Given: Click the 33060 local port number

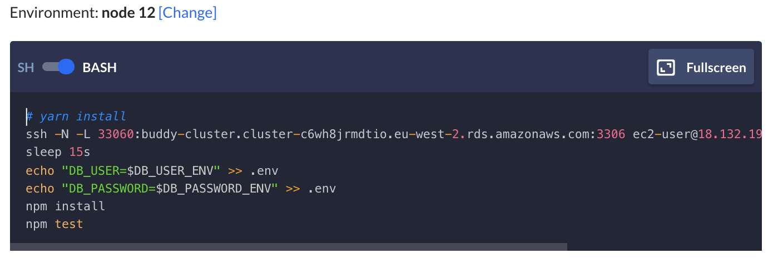Looking at the screenshot, I should [x=116, y=134].
